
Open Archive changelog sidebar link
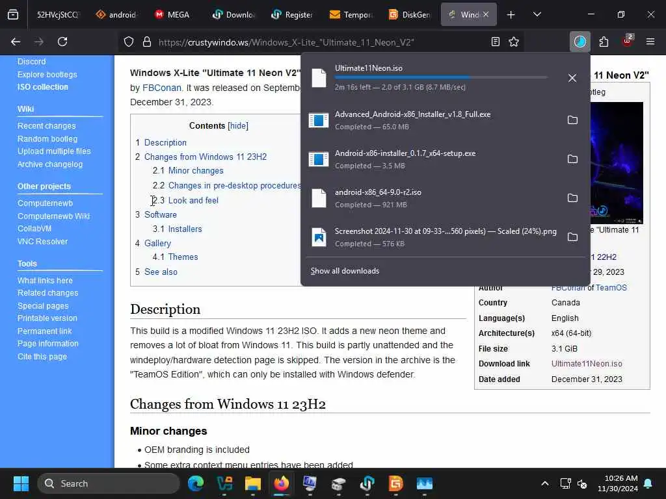pyautogui.click(x=50, y=164)
